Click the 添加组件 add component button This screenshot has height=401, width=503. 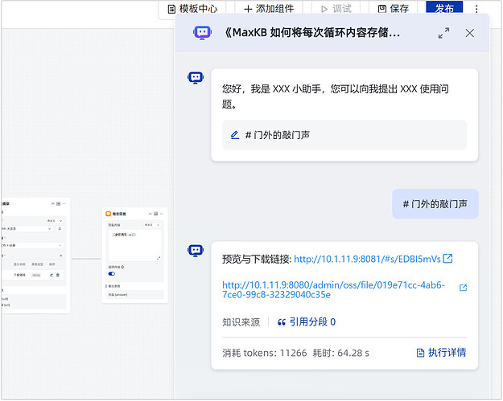click(269, 9)
